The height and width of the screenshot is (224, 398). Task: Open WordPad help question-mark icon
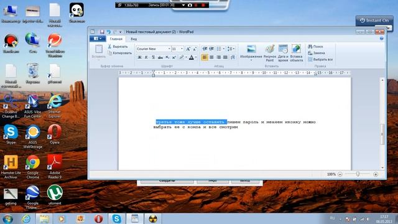[x=381, y=39]
